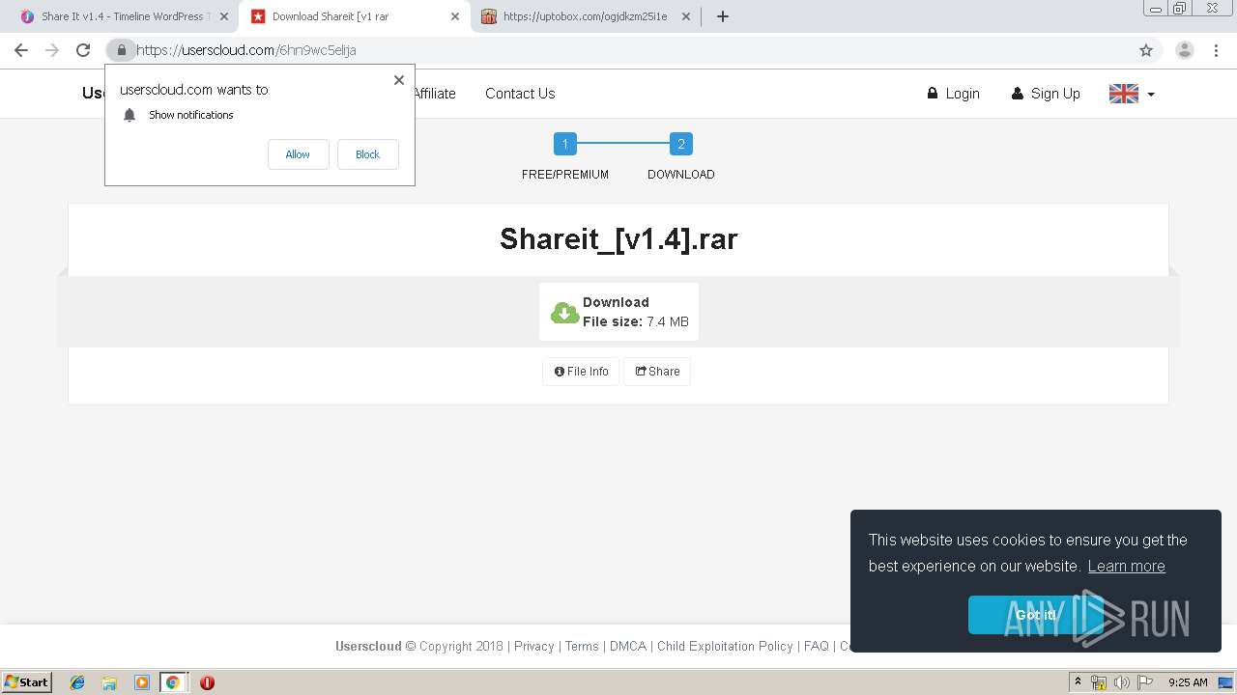
Task: Open the Privacy footer link
Action: click(534, 647)
